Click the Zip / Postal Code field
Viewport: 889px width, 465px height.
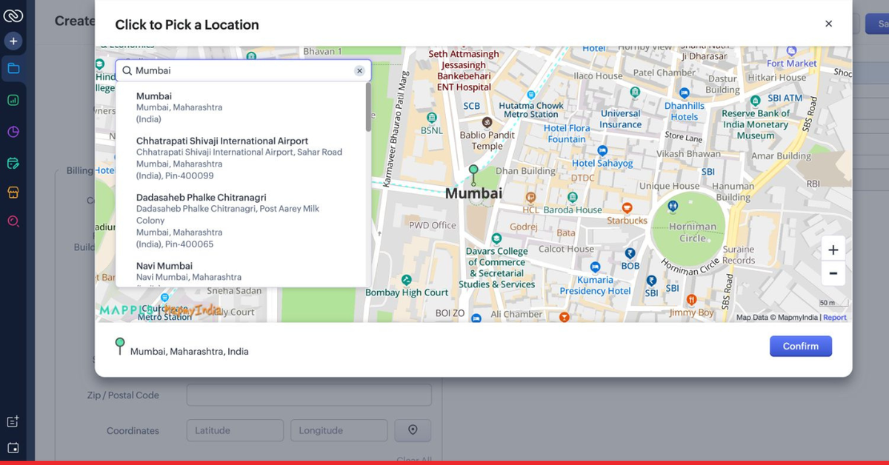(308, 395)
